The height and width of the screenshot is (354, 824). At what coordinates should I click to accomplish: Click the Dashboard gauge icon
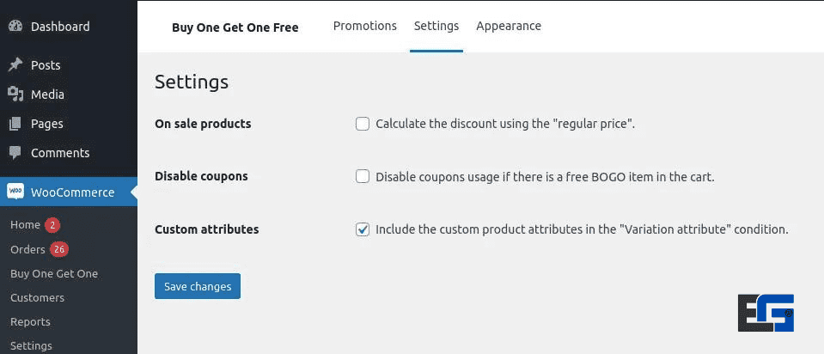pos(15,27)
